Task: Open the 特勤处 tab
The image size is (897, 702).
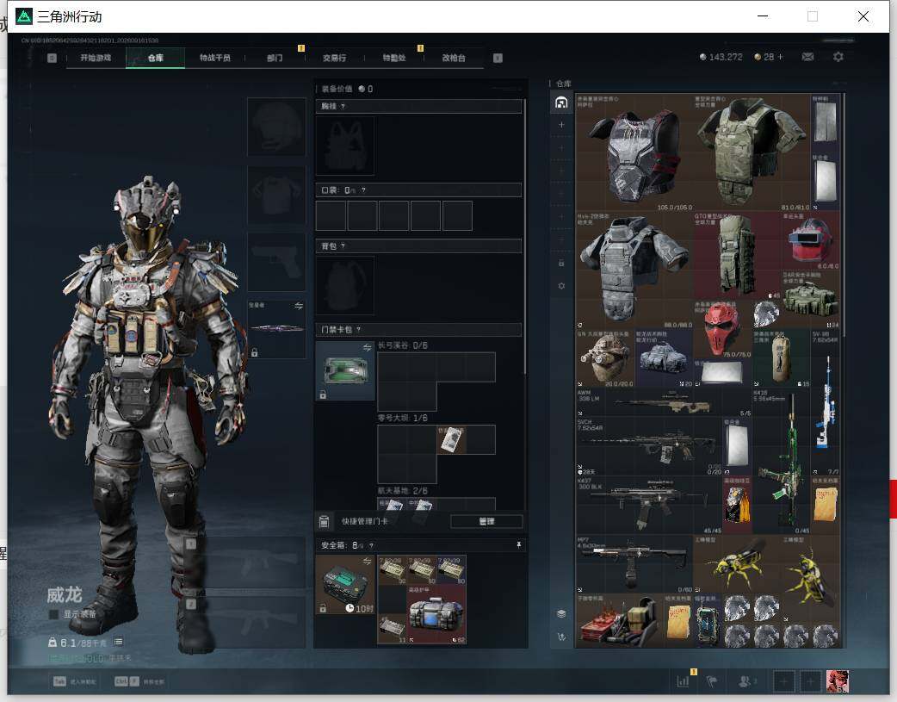Action: tap(394, 58)
